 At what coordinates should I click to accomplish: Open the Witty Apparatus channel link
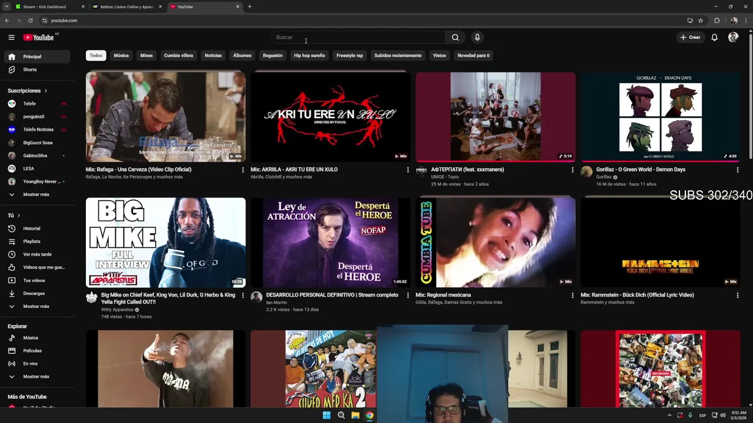118,310
